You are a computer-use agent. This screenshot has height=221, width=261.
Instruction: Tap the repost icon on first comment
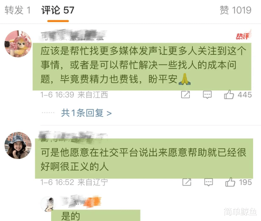coord(185,95)
